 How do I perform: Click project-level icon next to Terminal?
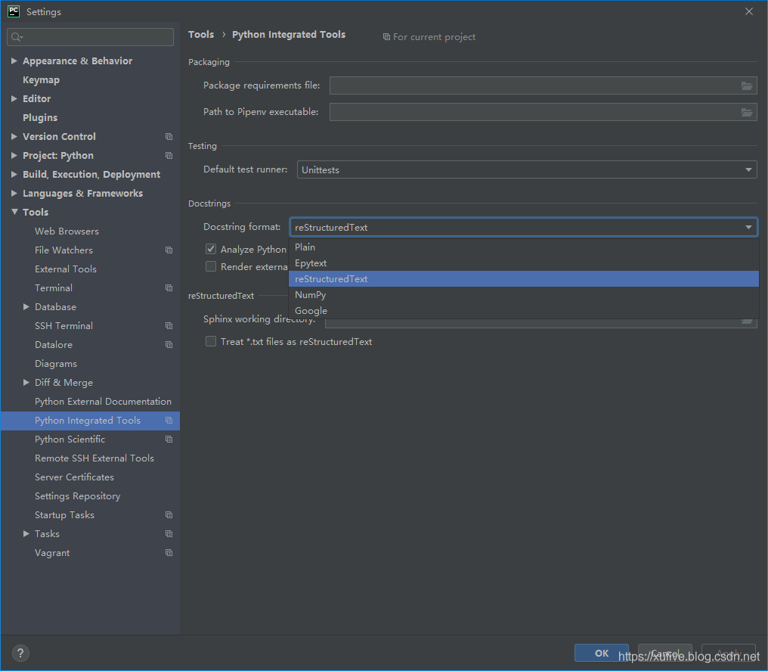(169, 287)
